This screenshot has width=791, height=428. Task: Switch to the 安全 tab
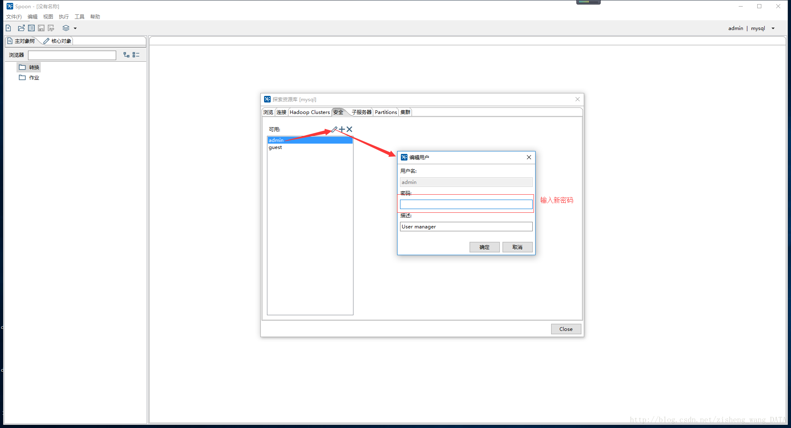click(339, 112)
